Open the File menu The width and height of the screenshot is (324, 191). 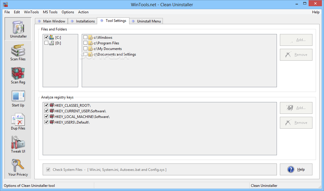[7, 12]
